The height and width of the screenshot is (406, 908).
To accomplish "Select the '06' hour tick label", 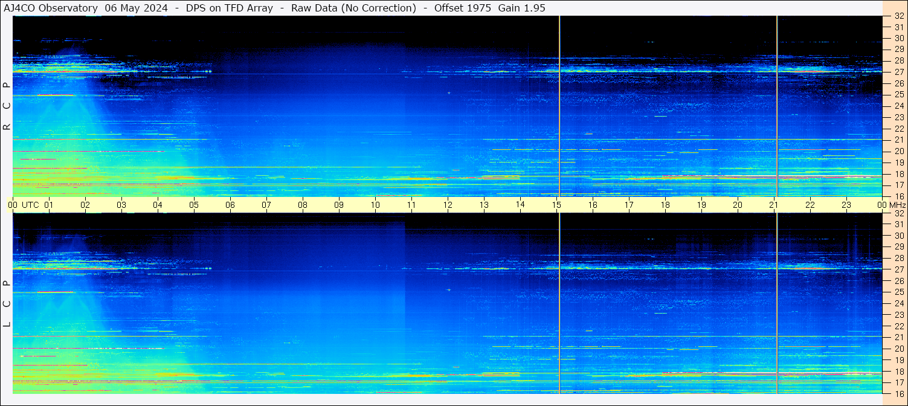I will (x=230, y=205).
